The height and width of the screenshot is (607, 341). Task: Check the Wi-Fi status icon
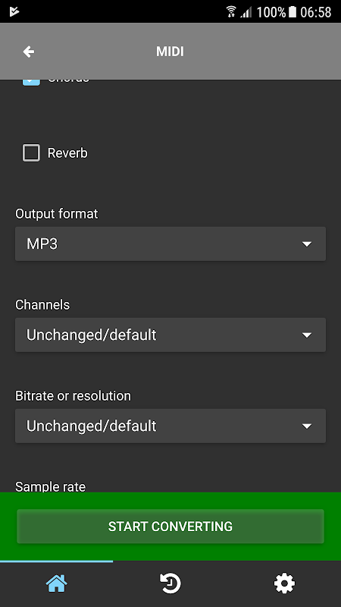[x=231, y=11]
